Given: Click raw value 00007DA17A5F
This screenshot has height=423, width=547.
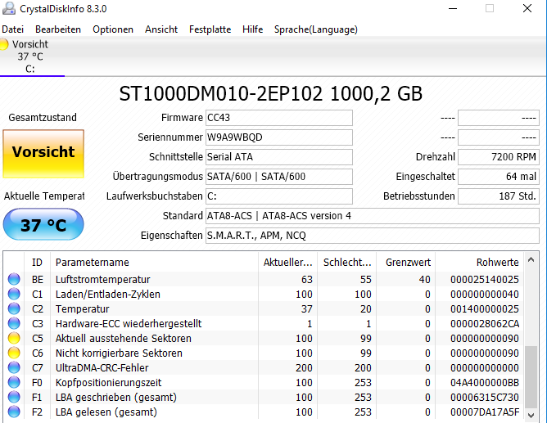Looking at the screenshot, I should 485,412.
